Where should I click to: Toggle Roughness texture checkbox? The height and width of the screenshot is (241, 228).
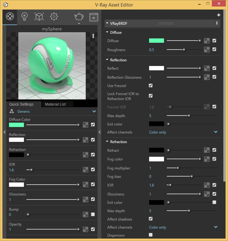[214, 49]
